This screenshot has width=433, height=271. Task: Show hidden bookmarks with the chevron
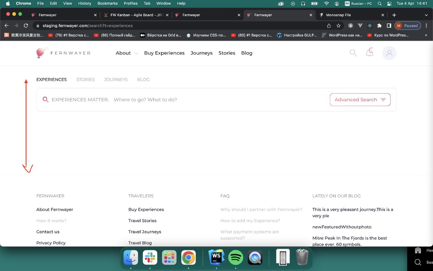tap(426, 35)
